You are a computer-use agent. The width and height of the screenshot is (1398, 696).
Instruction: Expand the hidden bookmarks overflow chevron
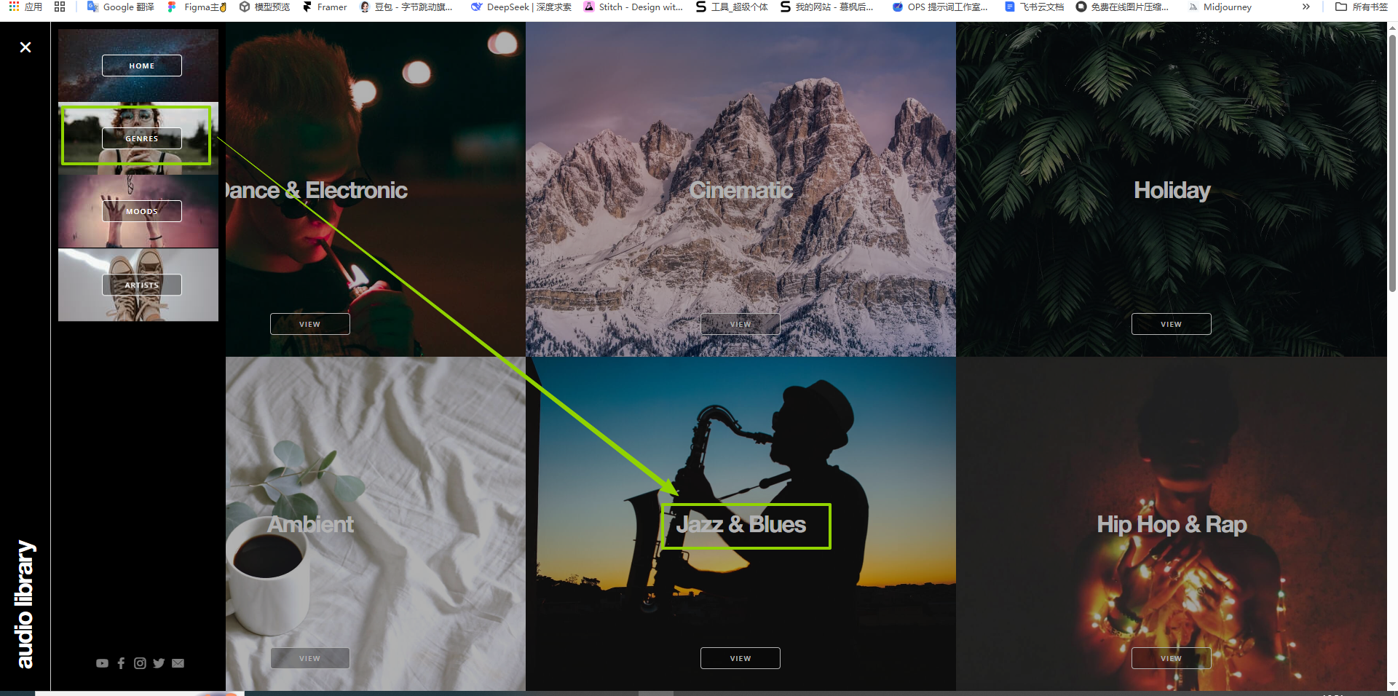pos(1306,7)
